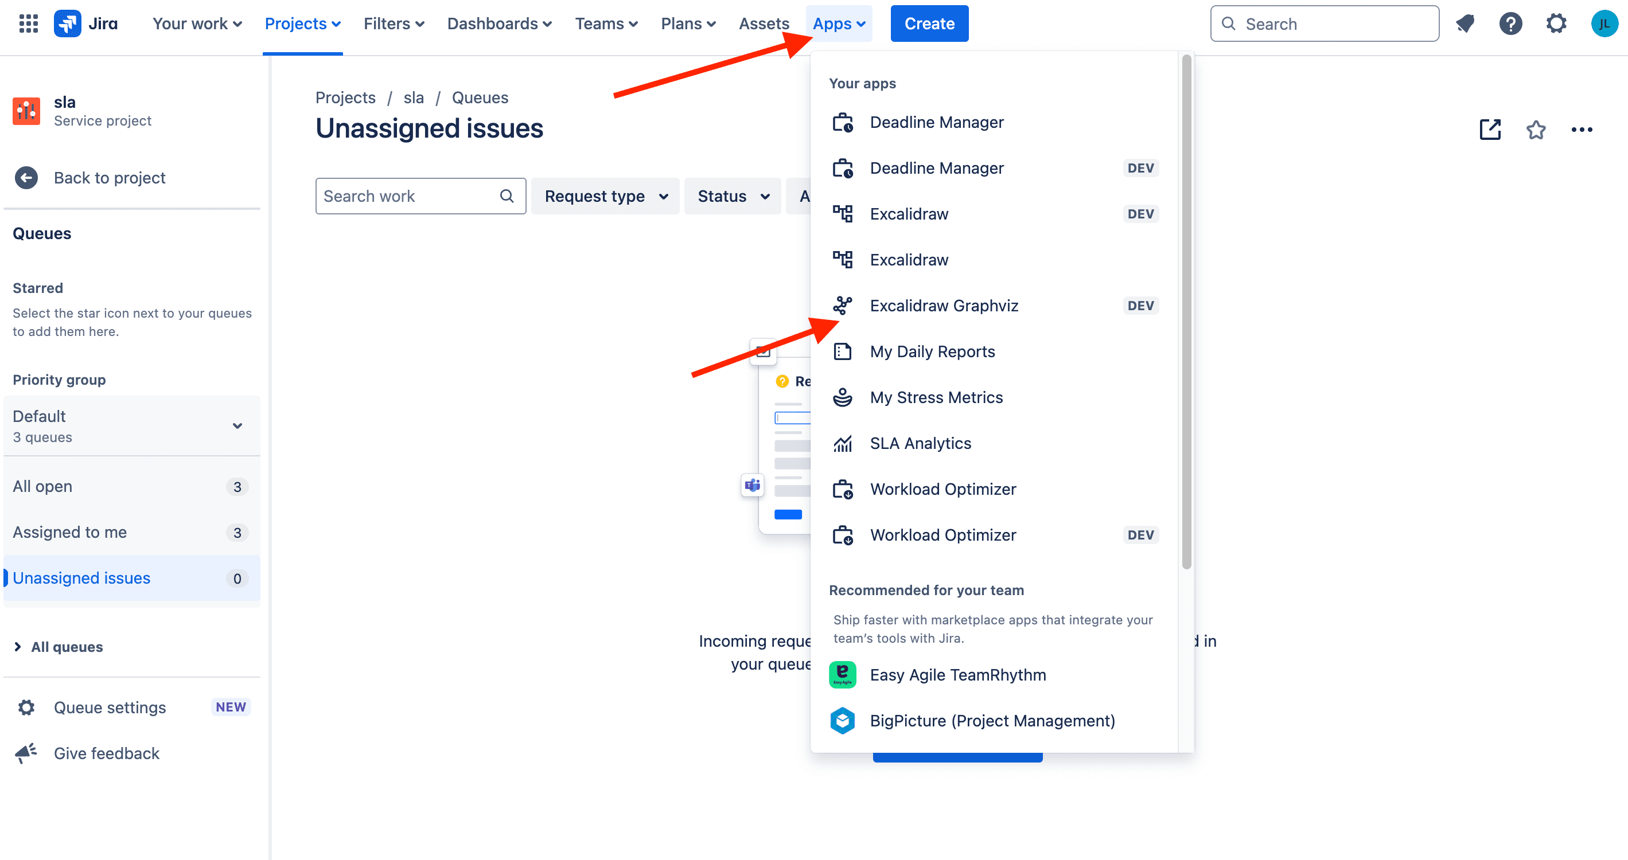Screen dimensions: 1628x860
Task: Open Excalidraw app without DEV tag
Action: [994, 260]
